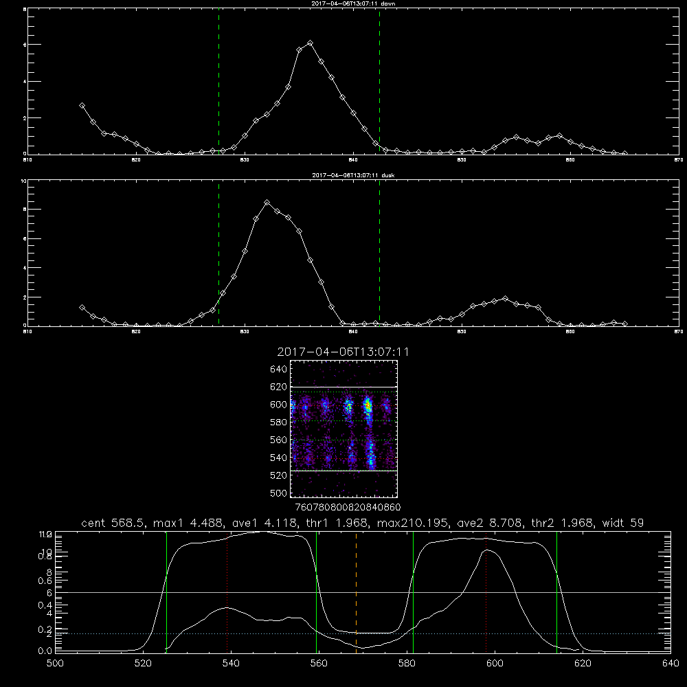Image resolution: width=687 pixels, height=687 pixels.
Task: Click the lower white horizontal line in spectral image
Action: pos(344,471)
